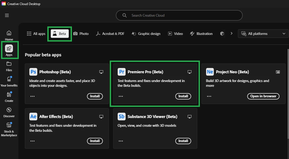
Task: Click the Project Neo (Beta) title
Action: [x=232, y=72]
